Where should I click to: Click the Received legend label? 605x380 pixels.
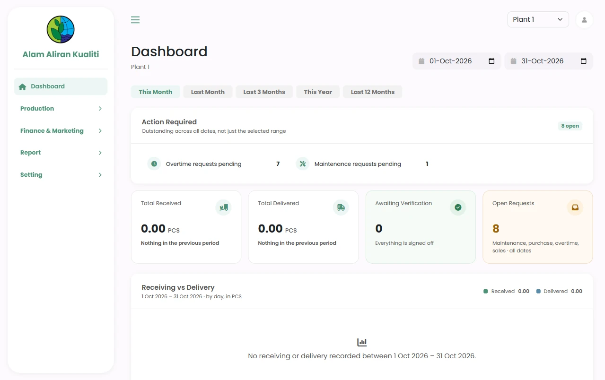point(503,291)
